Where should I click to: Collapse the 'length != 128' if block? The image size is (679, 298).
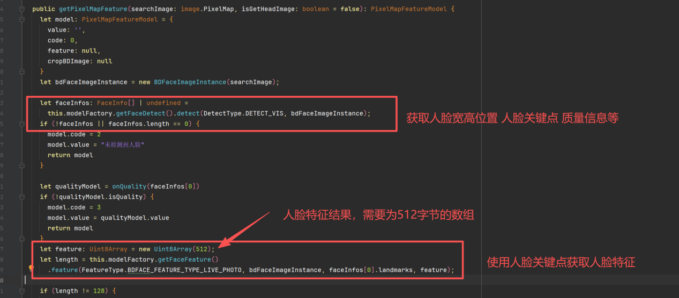click(22, 291)
